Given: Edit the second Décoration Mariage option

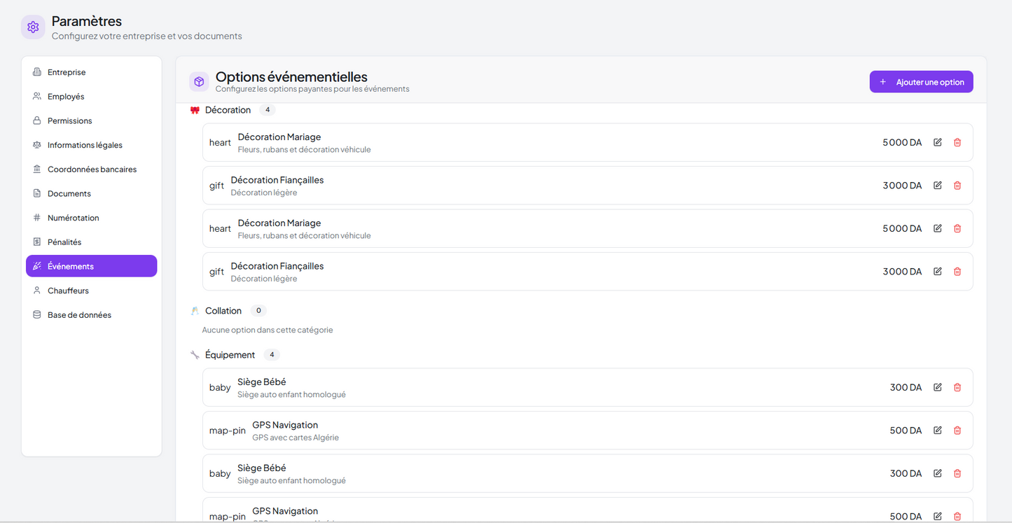Looking at the screenshot, I should tap(937, 229).
